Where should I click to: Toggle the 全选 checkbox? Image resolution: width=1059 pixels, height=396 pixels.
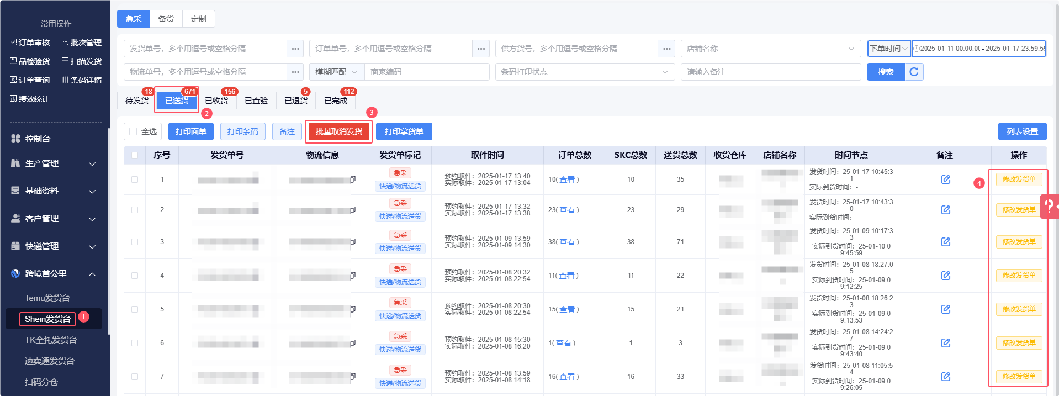click(x=133, y=131)
